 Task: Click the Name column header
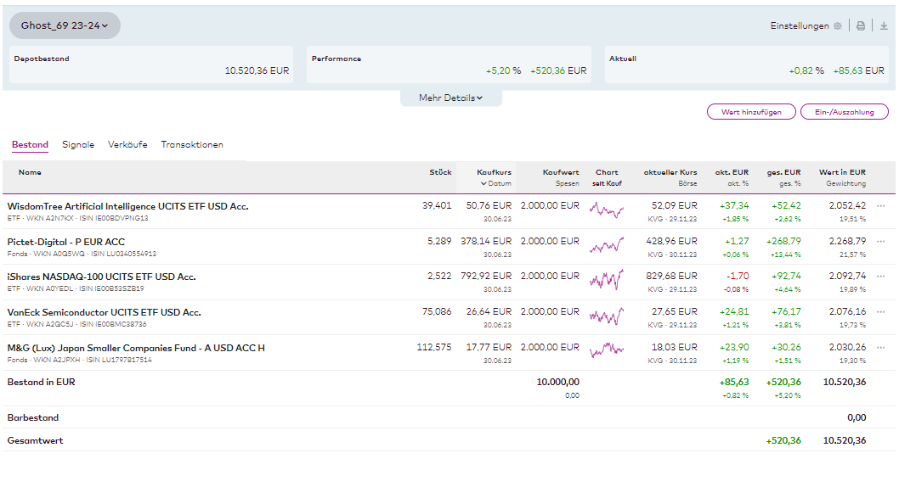[x=30, y=172]
